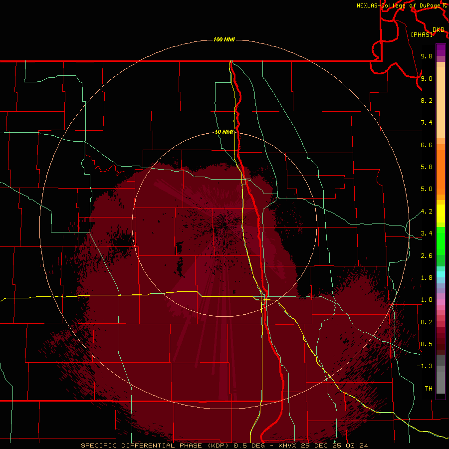Click the SPECIFIC DIFFERENTIAL PHASE (KDP) caption text
The width and height of the screenshot is (449, 449).
point(155,446)
